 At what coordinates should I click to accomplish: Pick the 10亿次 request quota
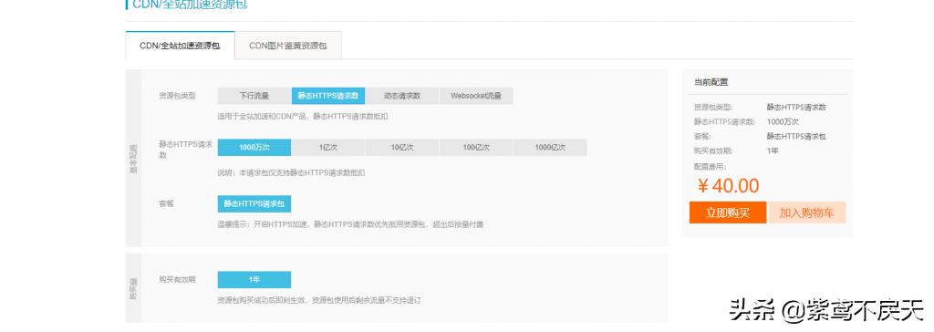402,147
